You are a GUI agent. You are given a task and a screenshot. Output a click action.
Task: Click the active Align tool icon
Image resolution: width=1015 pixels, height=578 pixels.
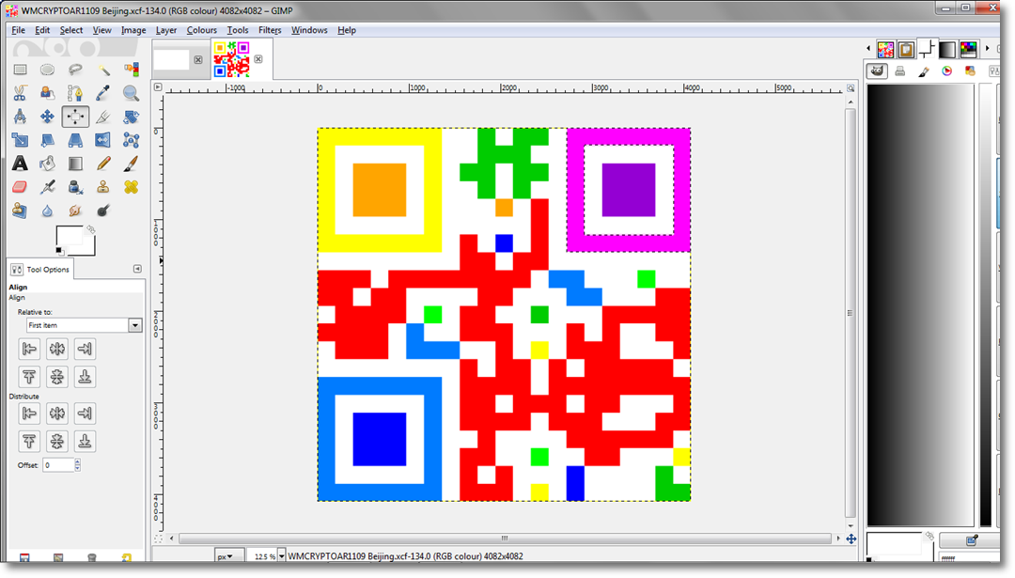click(75, 117)
